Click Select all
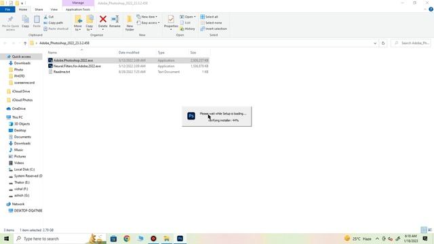434x244 pixels. tap(210, 17)
